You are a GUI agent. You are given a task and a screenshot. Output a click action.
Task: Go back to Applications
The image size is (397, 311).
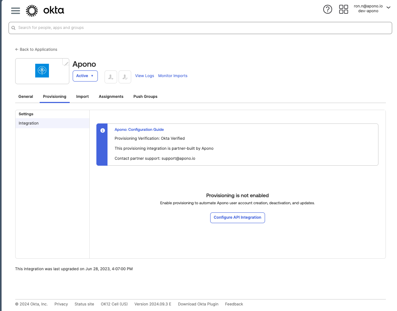tap(36, 49)
